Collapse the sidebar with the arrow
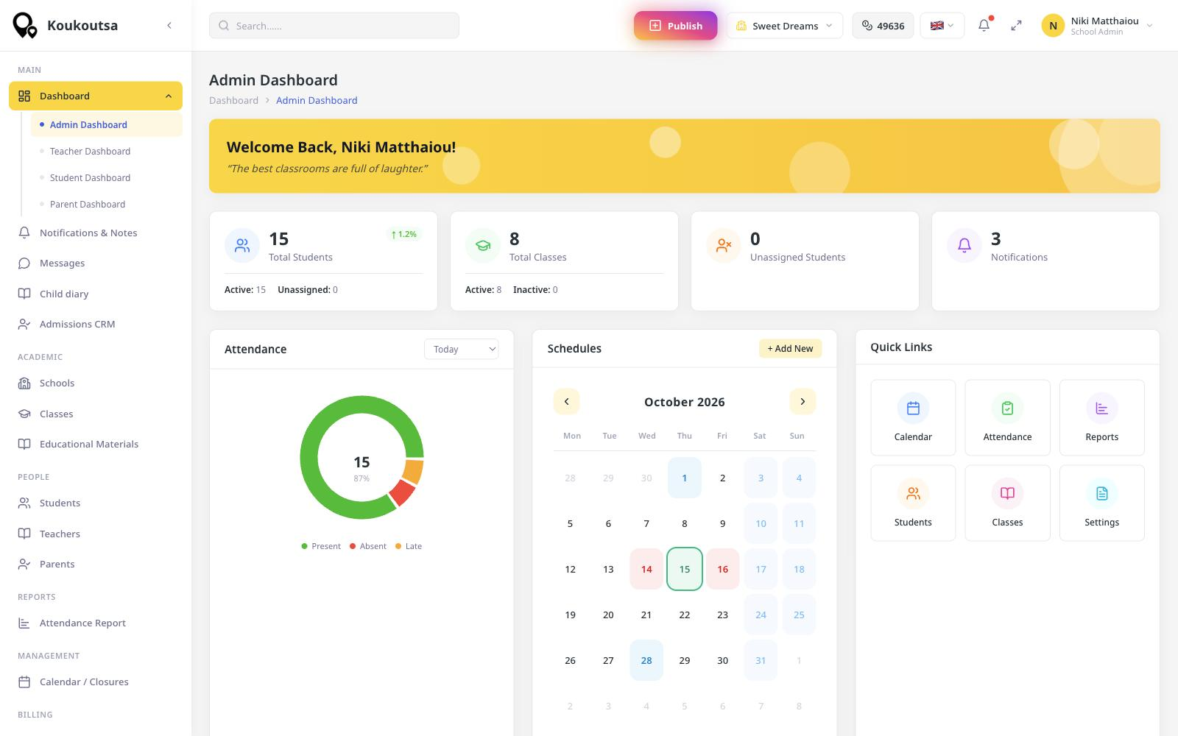1178x736 pixels. pos(169,26)
